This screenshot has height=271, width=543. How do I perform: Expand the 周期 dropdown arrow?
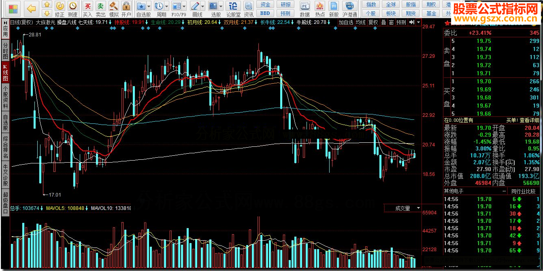167,6
